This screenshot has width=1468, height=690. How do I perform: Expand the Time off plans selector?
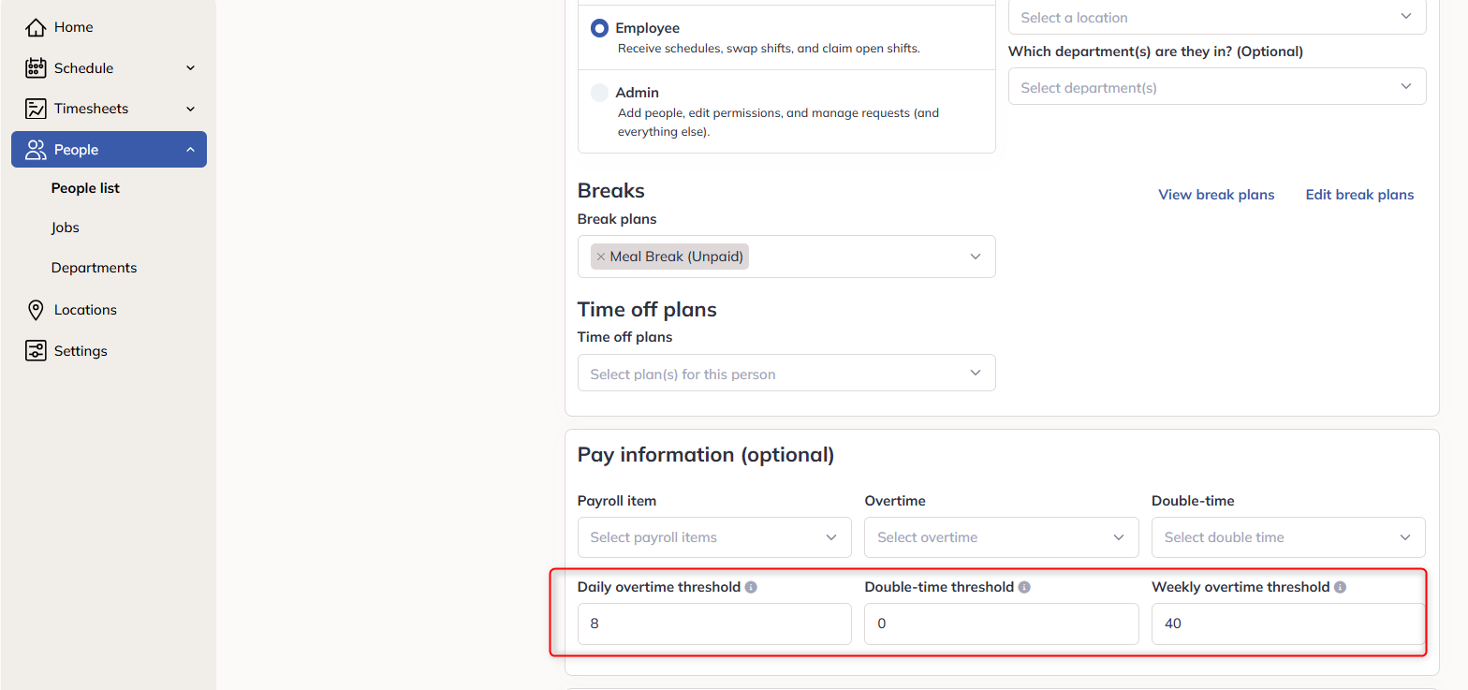[786, 373]
